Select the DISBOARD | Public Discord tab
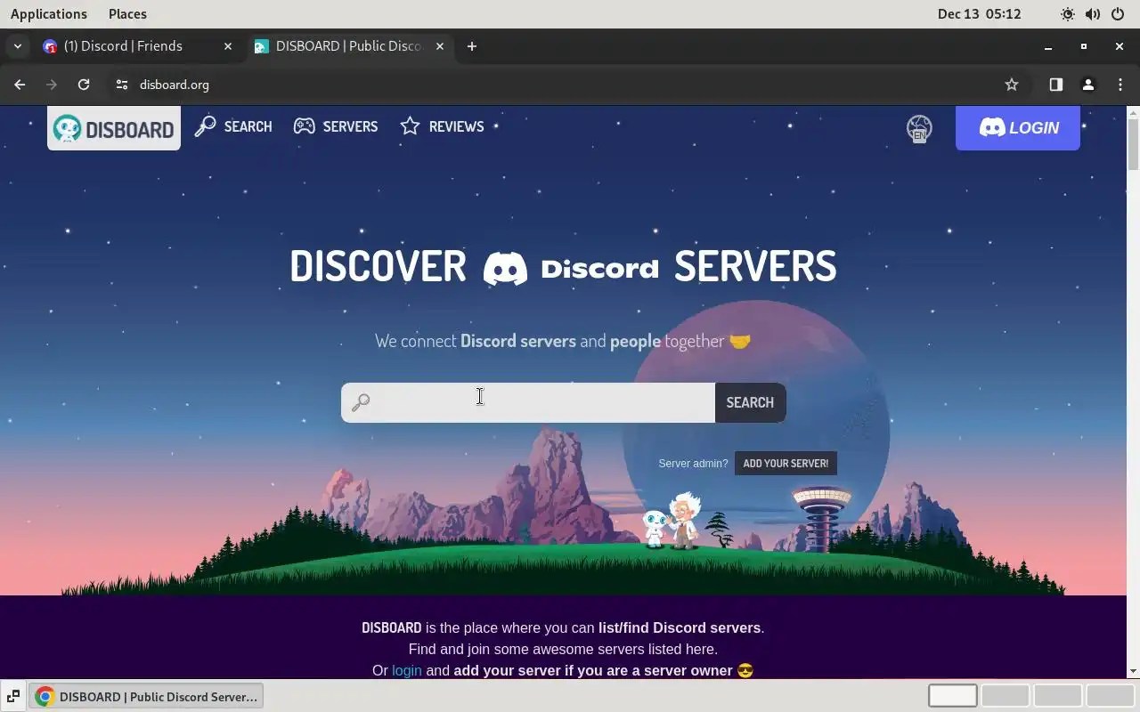The height and width of the screenshot is (712, 1140). point(349,46)
